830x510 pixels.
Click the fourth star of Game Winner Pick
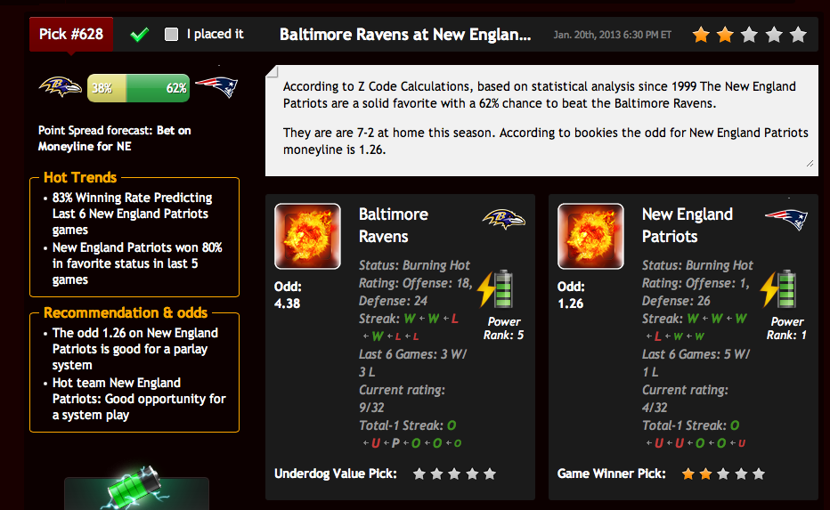click(x=741, y=474)
